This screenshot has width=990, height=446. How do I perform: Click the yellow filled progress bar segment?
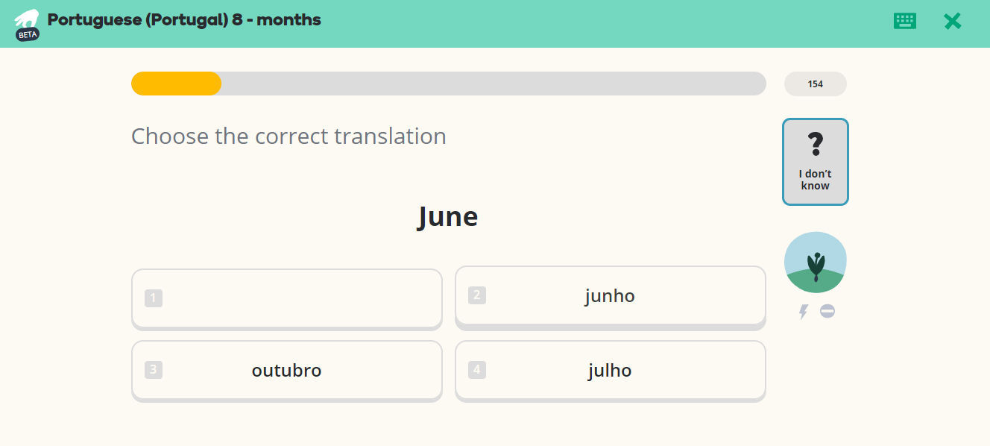(x=177, y=84)
